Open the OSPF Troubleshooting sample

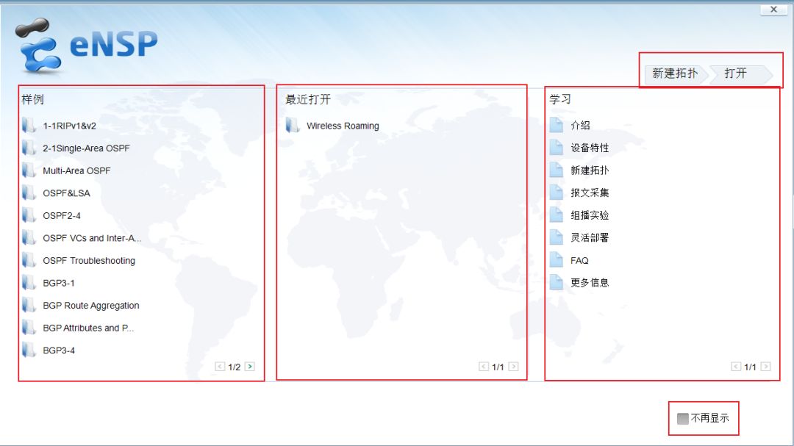click(x=89, y=261)
